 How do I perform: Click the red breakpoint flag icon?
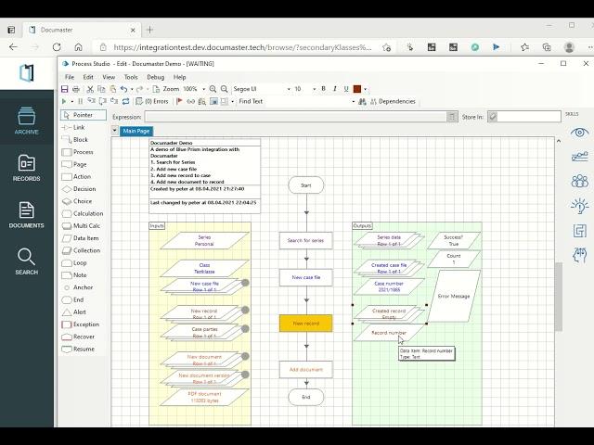[x=179, y=101]
